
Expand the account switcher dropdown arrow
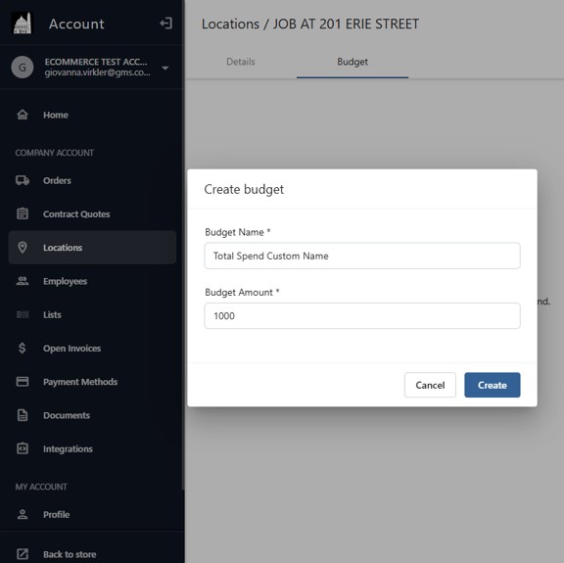165,68
